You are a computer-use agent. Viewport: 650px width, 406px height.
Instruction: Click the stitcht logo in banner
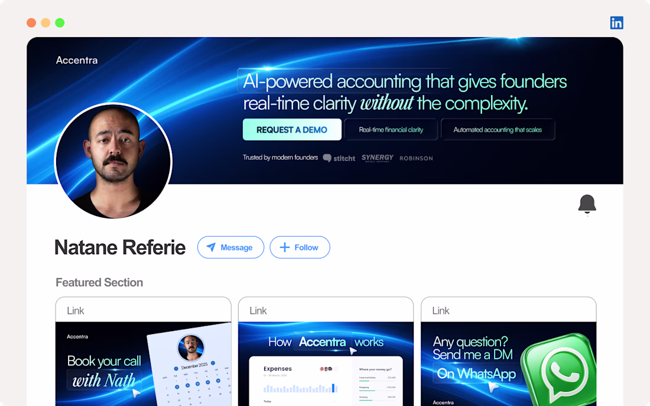(x=339, y=158)
